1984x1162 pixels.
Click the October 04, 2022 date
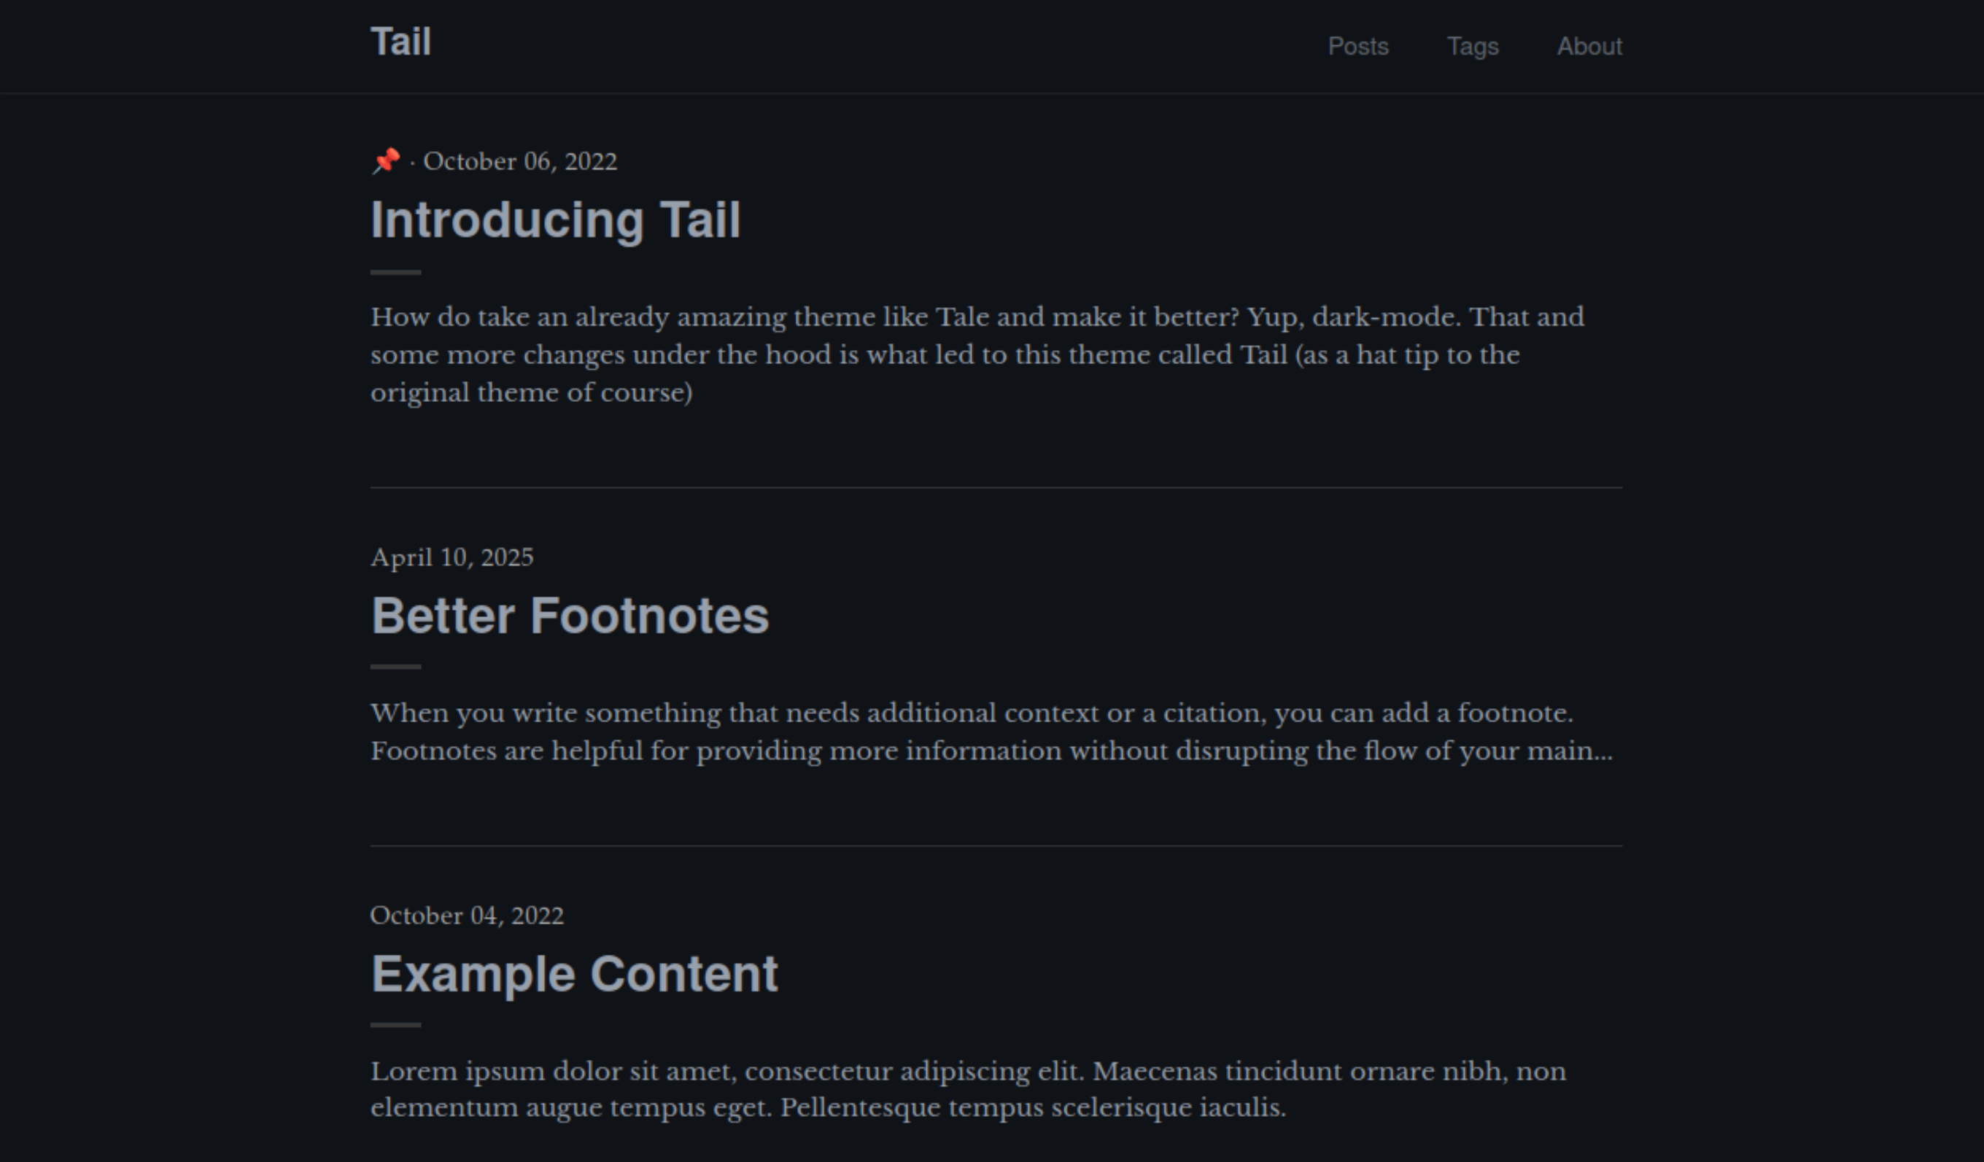(468, 915)
